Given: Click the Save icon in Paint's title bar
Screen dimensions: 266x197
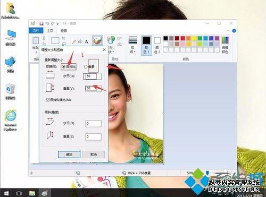Looking at the screenshot, I should click(x=41, y=23).
